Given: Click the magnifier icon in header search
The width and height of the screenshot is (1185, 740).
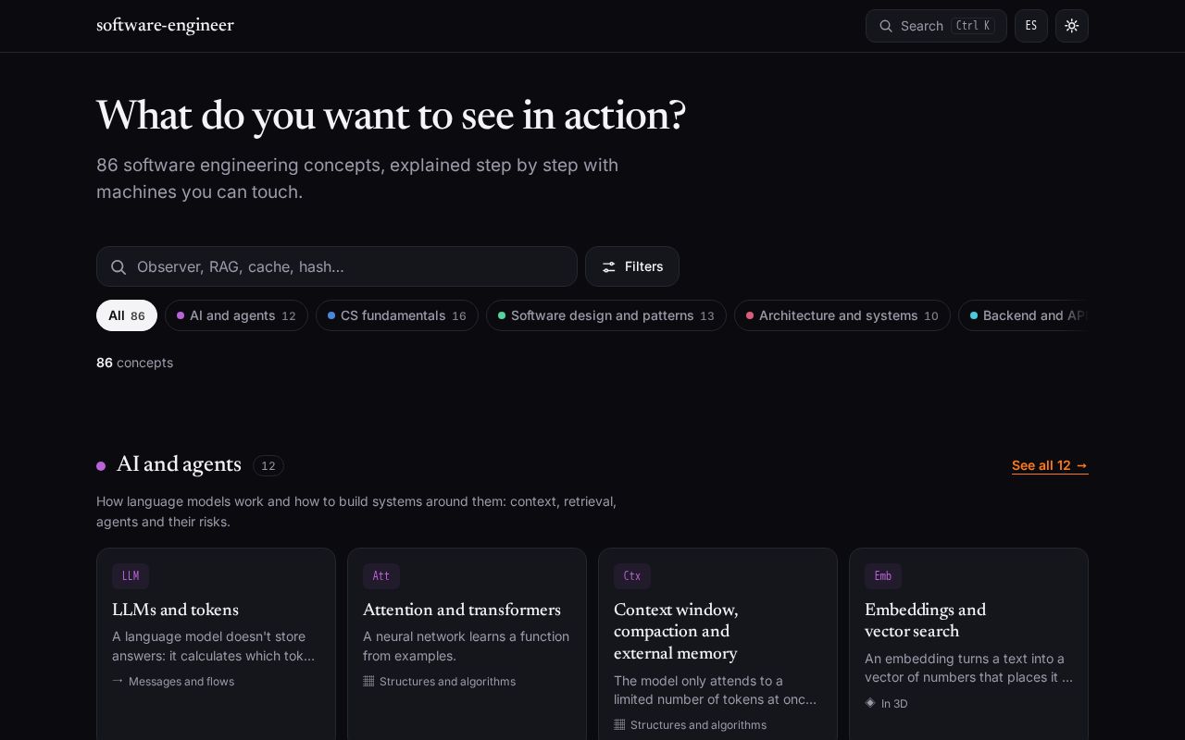Looking at the screenshot, I should pos(886,26).
